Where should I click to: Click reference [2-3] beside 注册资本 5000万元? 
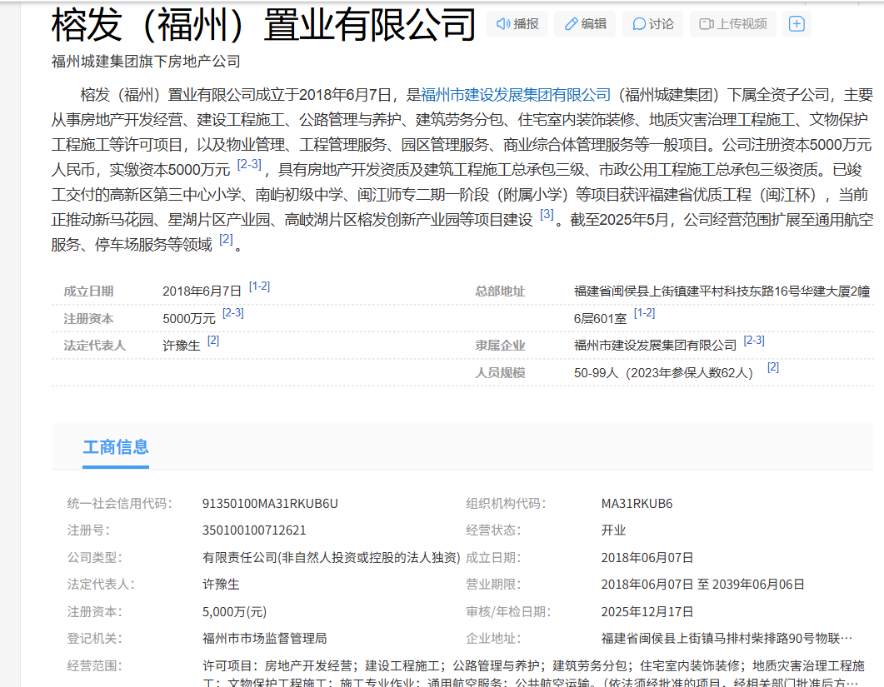pyautogui.click(x=233, y=313)
